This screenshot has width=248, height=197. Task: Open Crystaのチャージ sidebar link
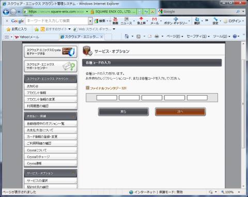click(x=51, y=157)
